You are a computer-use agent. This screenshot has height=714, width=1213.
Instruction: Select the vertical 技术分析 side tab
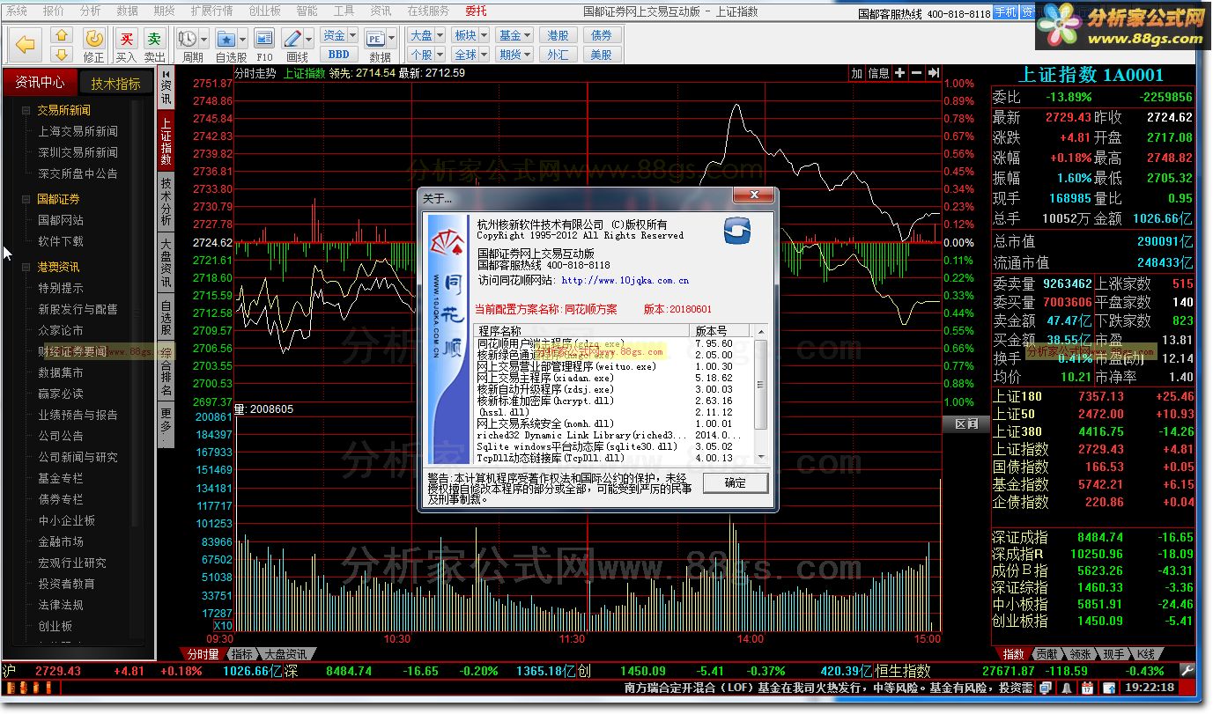click(166, 202)
